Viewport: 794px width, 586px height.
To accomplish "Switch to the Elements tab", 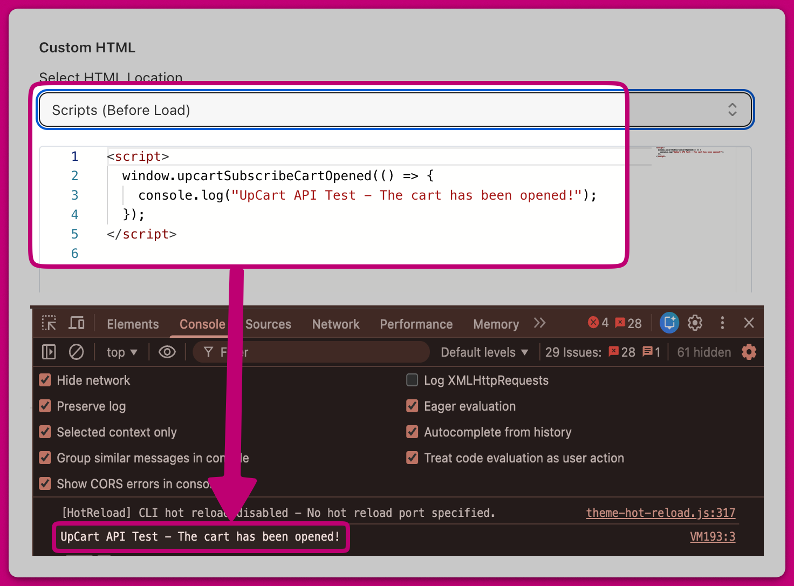I will [x=133, y=324].
